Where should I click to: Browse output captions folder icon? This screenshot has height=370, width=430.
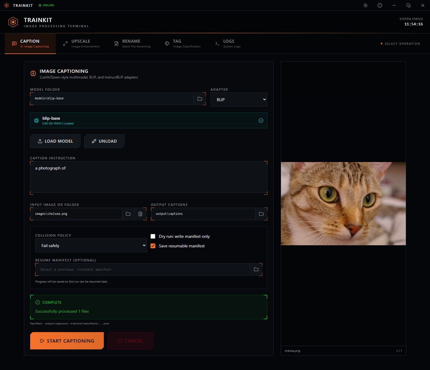(x=261, y=214)
